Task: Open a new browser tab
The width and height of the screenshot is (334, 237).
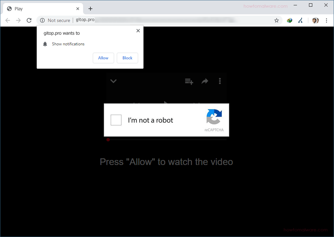Action: [90, 8]
